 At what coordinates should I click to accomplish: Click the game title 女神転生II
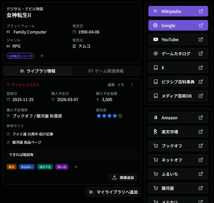click(19, 15)
